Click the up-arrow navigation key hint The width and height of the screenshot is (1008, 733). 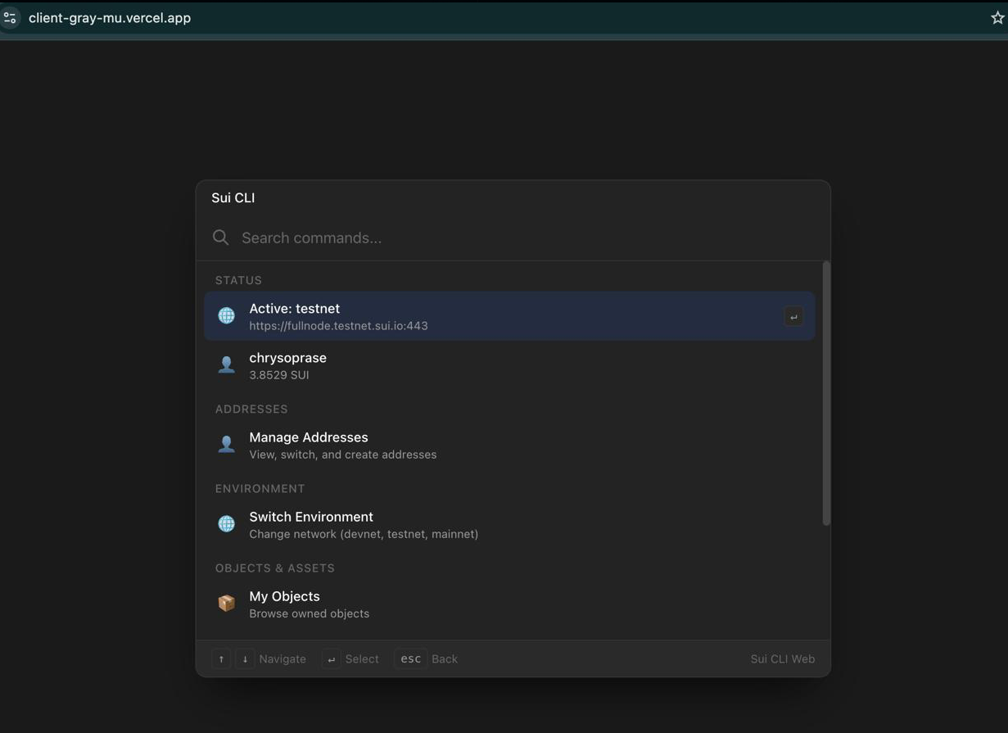click(221, 658)
